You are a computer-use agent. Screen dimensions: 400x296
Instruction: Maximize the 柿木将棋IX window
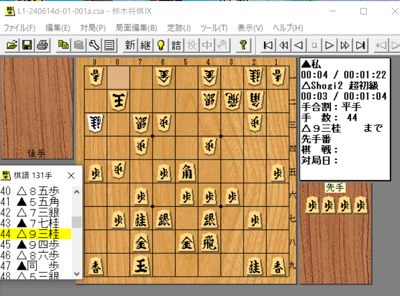[364, 11]
